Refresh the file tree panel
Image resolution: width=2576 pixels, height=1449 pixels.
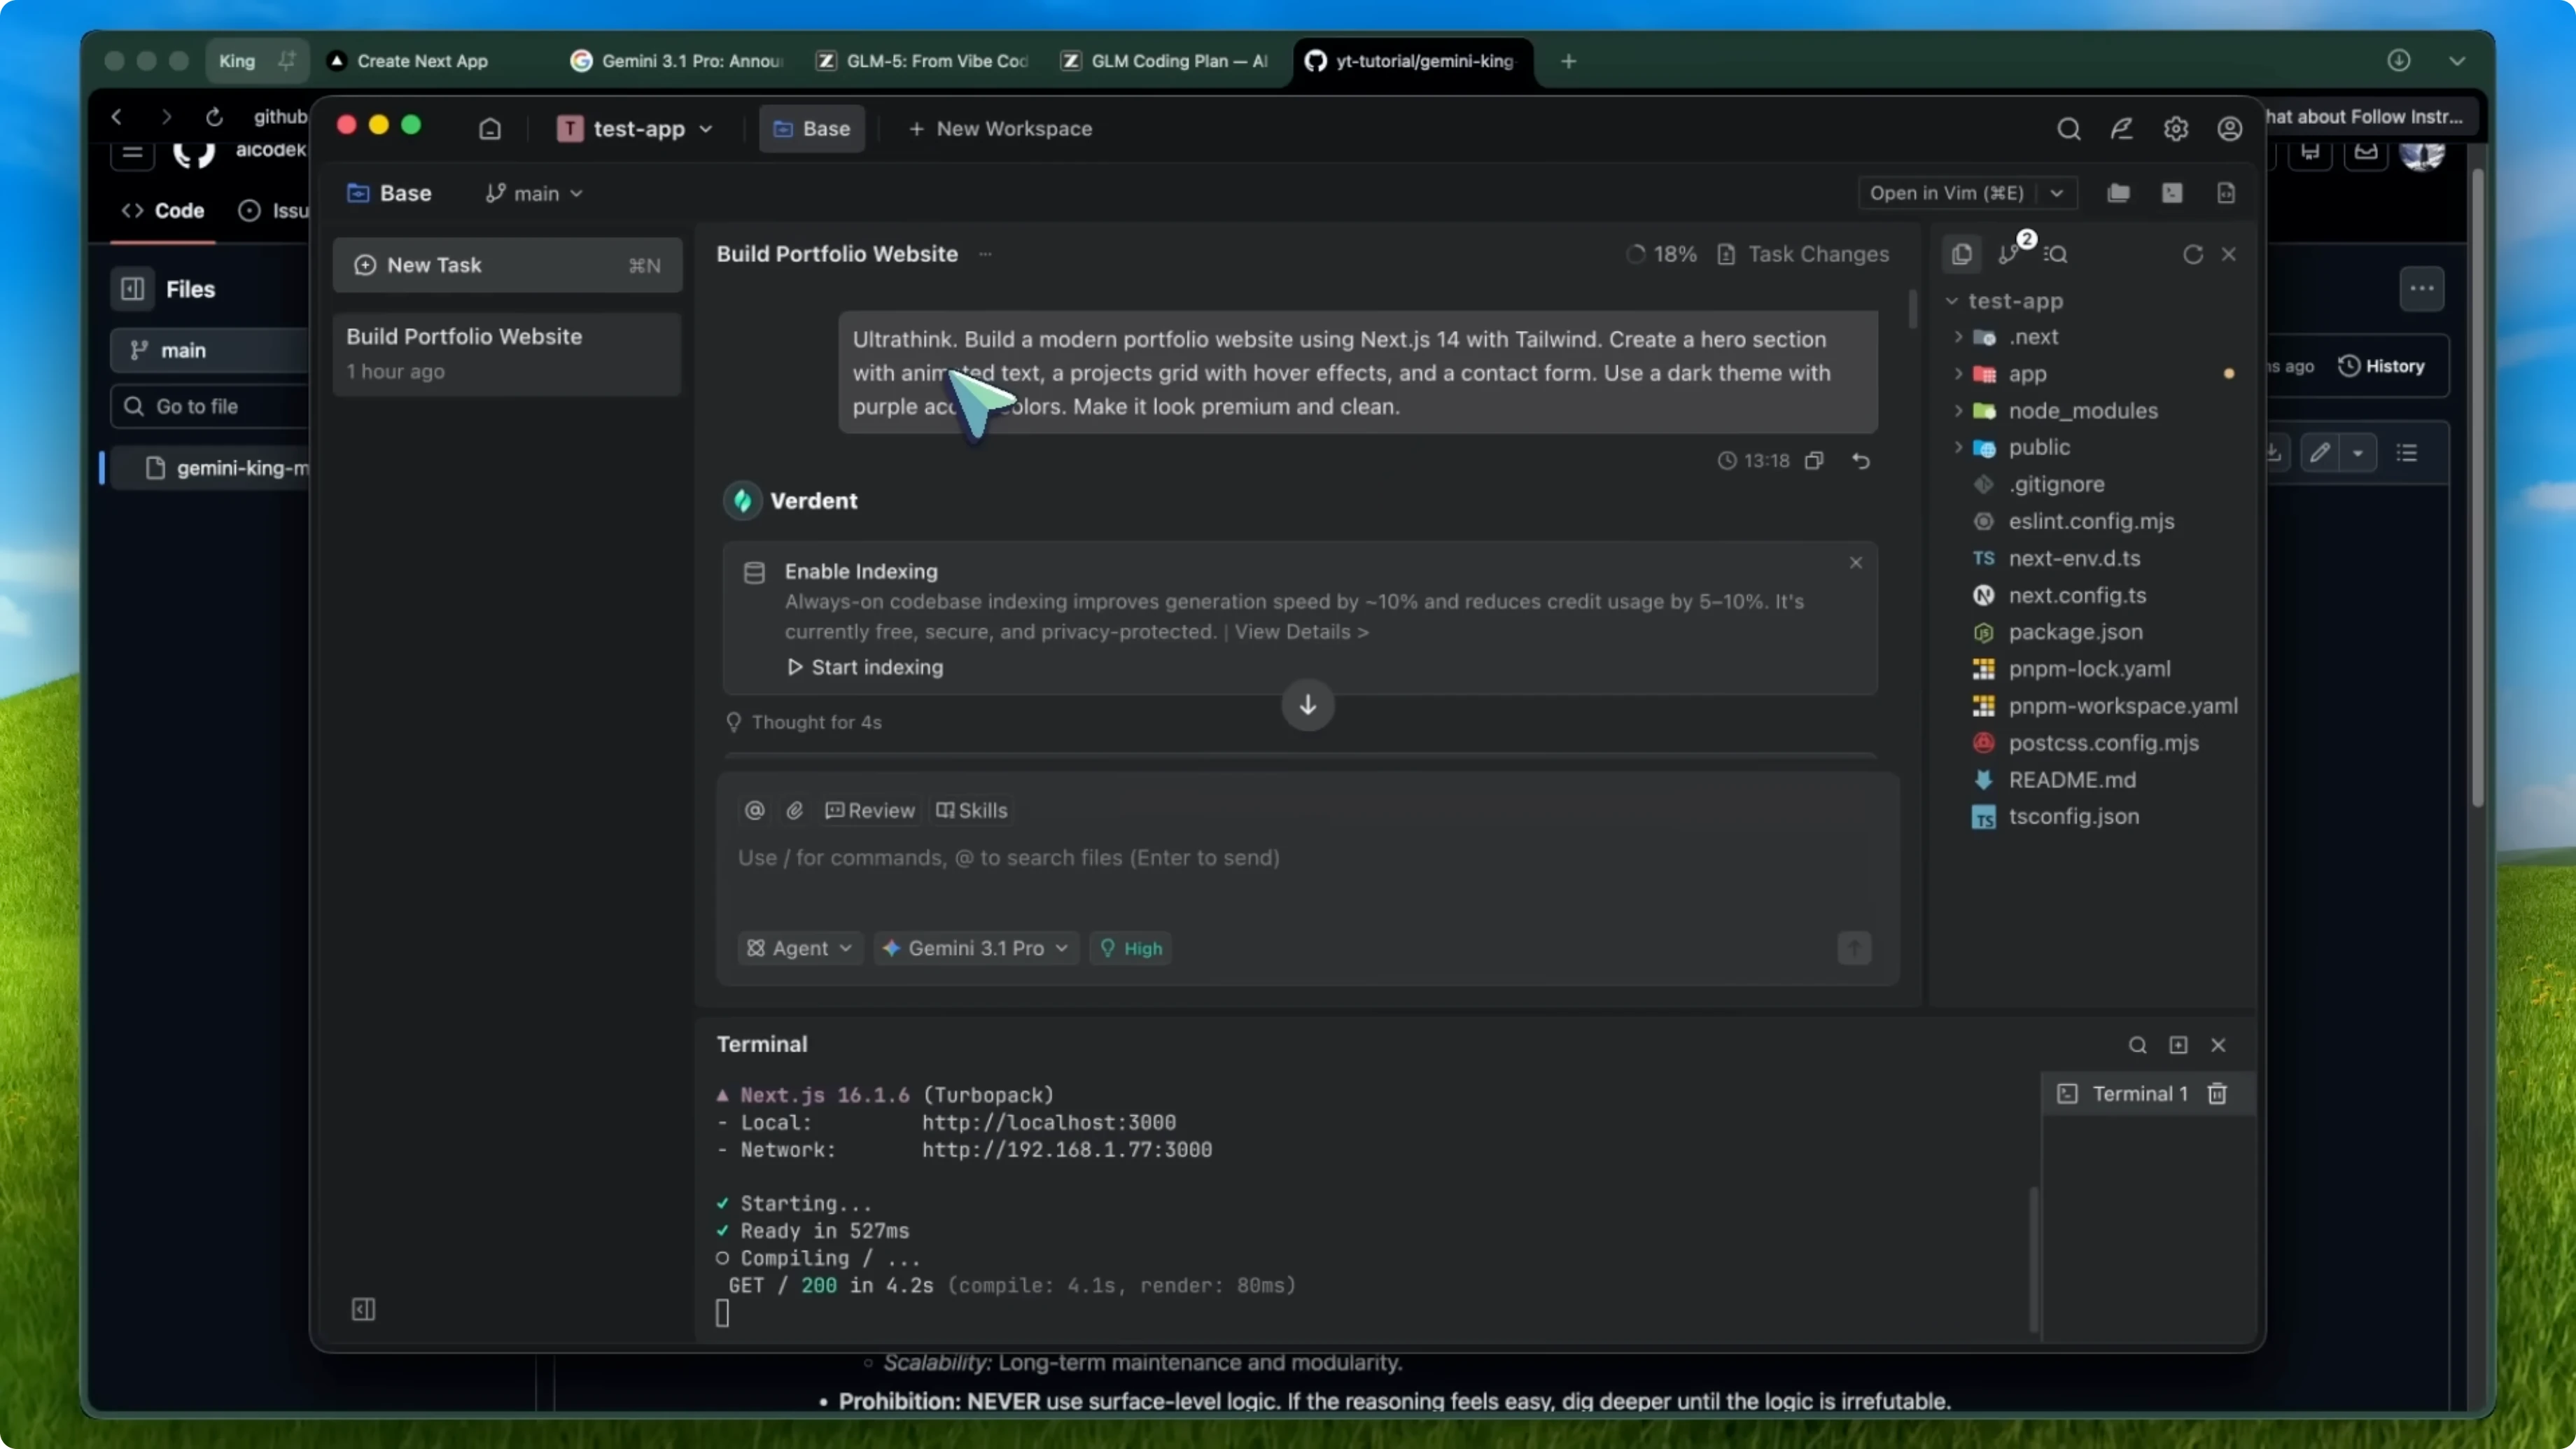(x=2192, y=254)
